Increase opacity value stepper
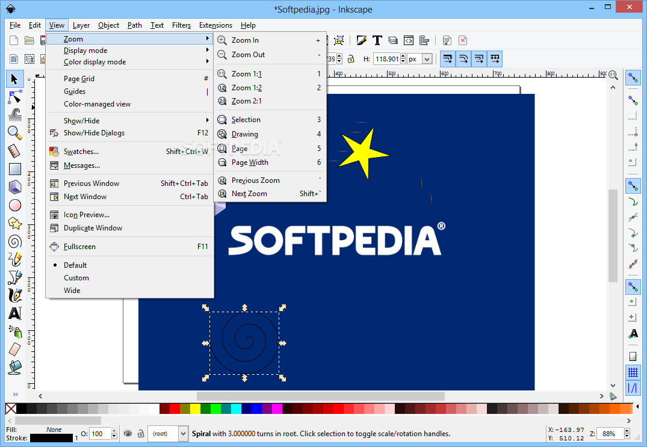Image resolution: width=647 pixels, height=447 pixels. tap(114, 431)
